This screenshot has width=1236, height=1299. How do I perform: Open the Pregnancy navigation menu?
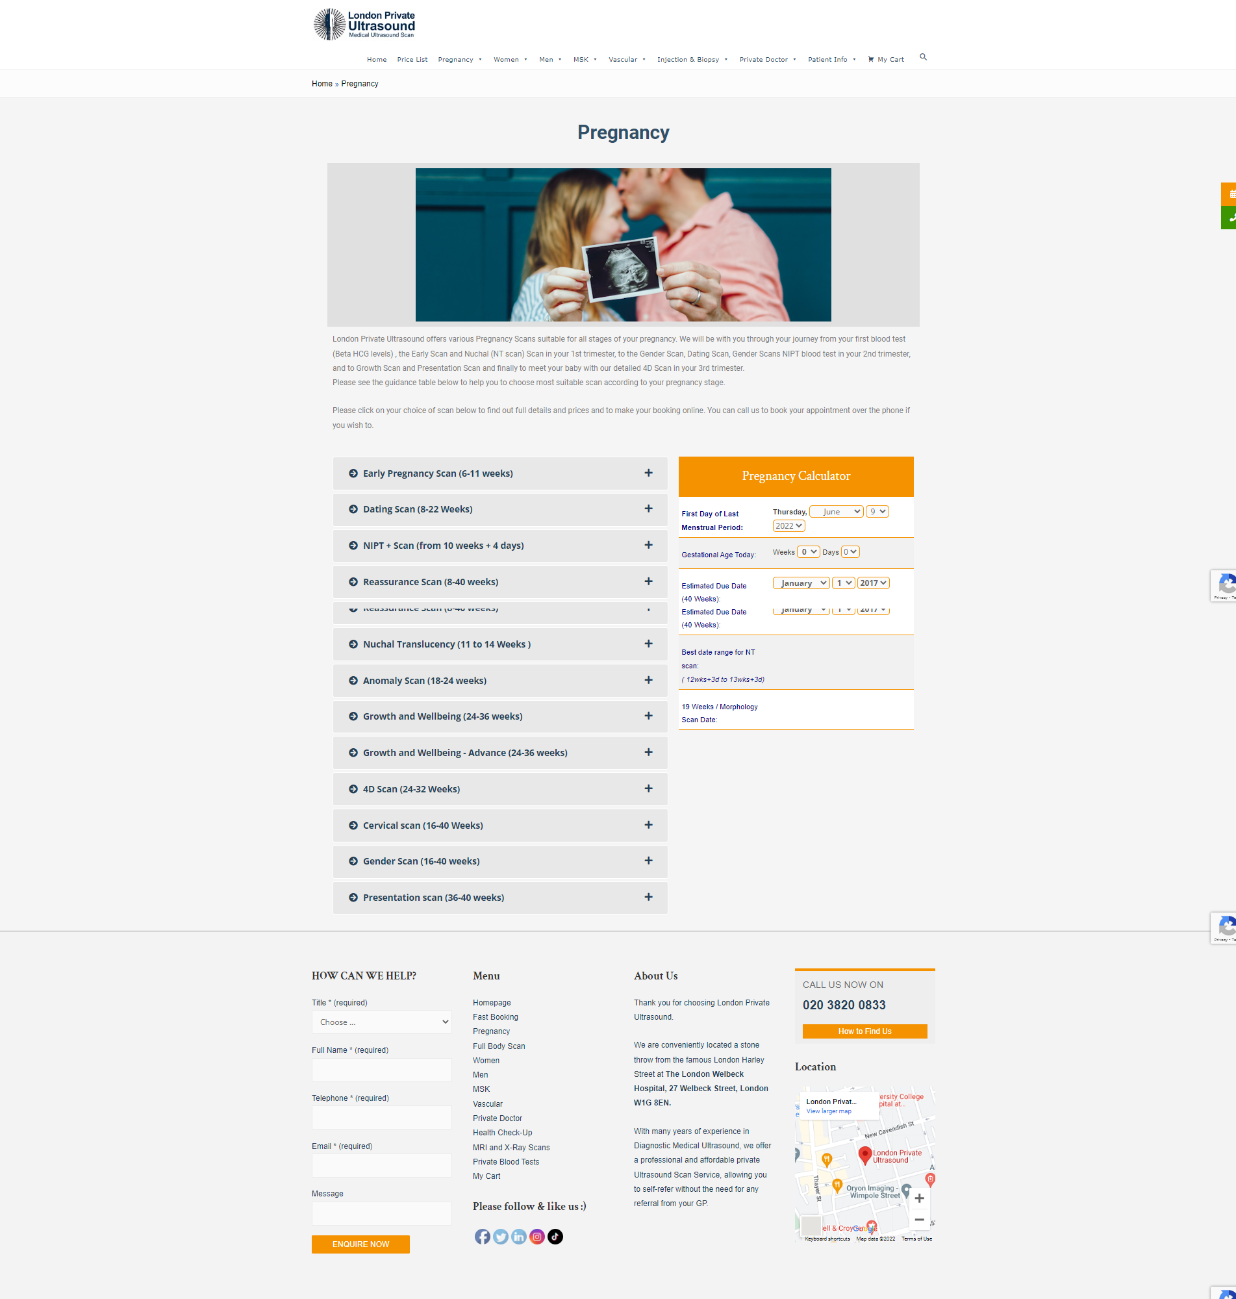point(460,59)
